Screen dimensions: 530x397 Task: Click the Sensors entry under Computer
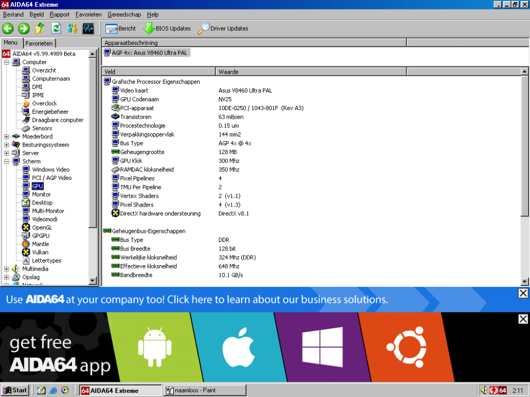coord(41,129)
